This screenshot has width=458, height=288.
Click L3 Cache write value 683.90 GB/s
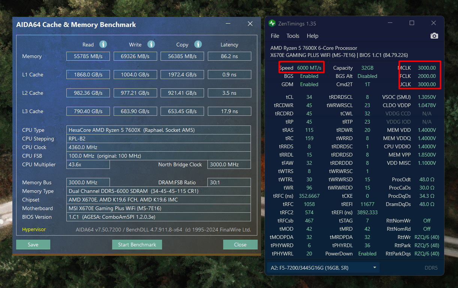point(135,111)
